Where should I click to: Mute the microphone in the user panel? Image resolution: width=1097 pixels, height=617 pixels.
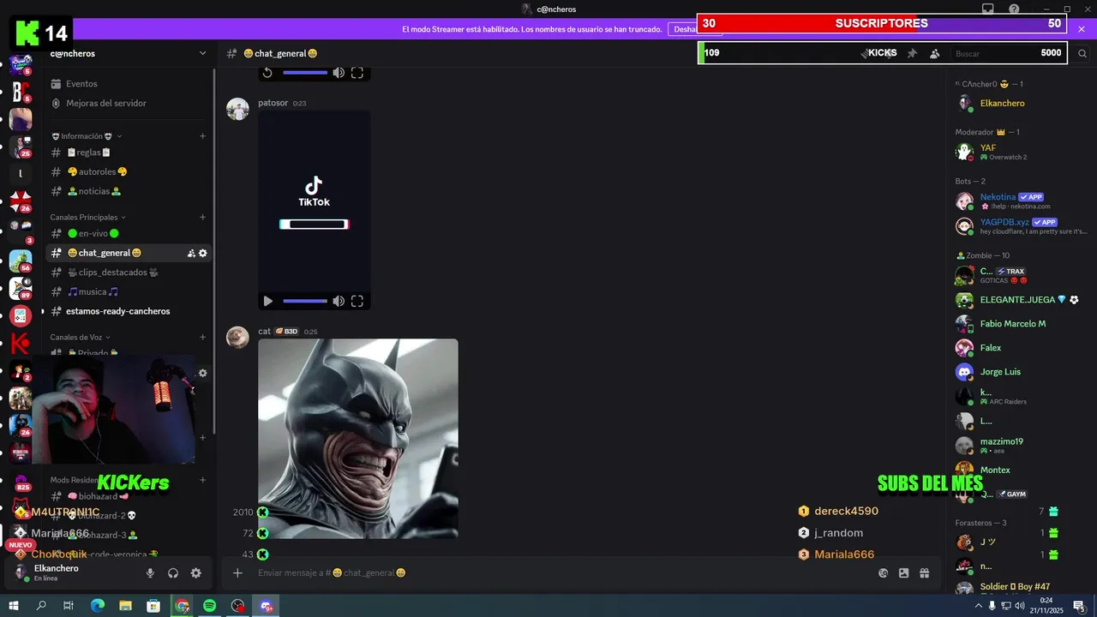[x=150, y=573]
